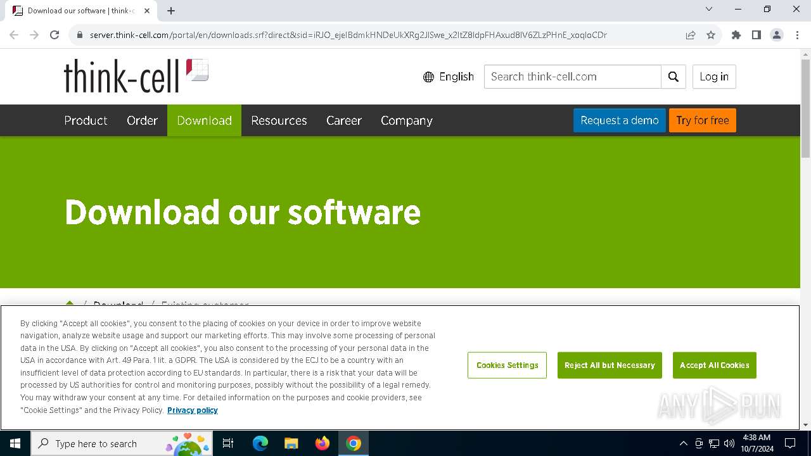Open Chrome three-dot menu

[x=797, y=35]
